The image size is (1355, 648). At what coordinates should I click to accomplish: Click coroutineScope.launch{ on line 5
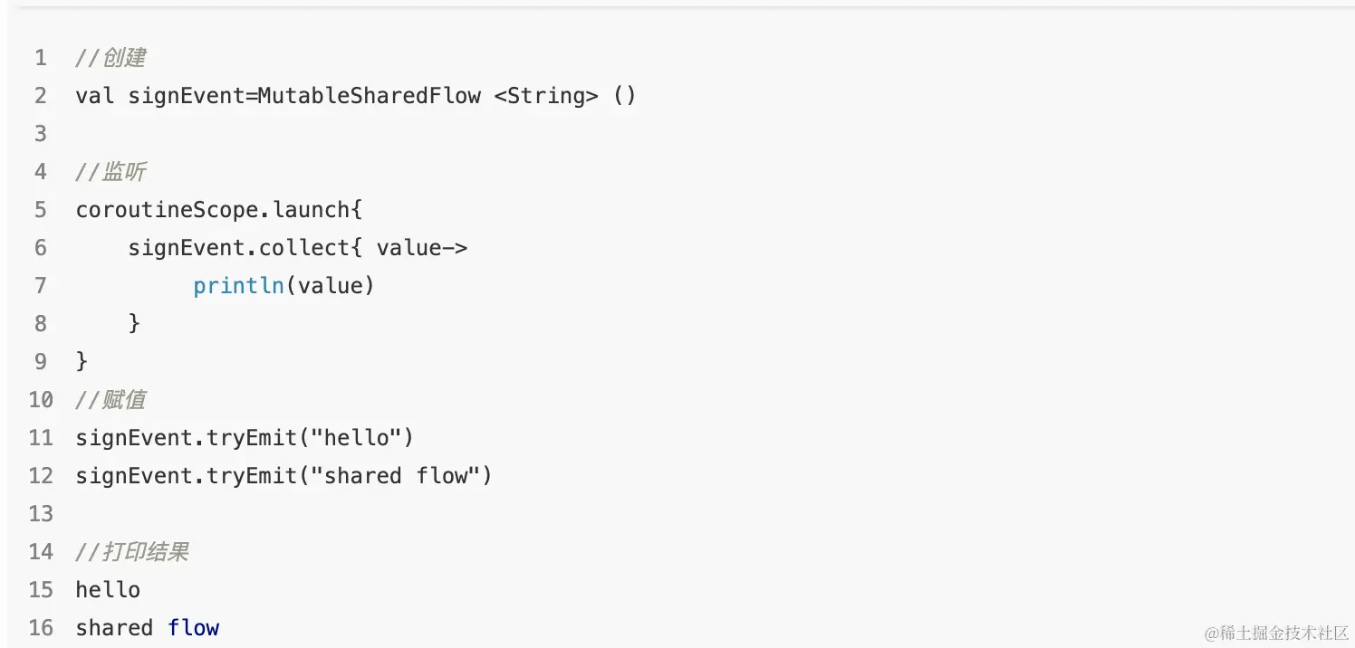point(219,210)
